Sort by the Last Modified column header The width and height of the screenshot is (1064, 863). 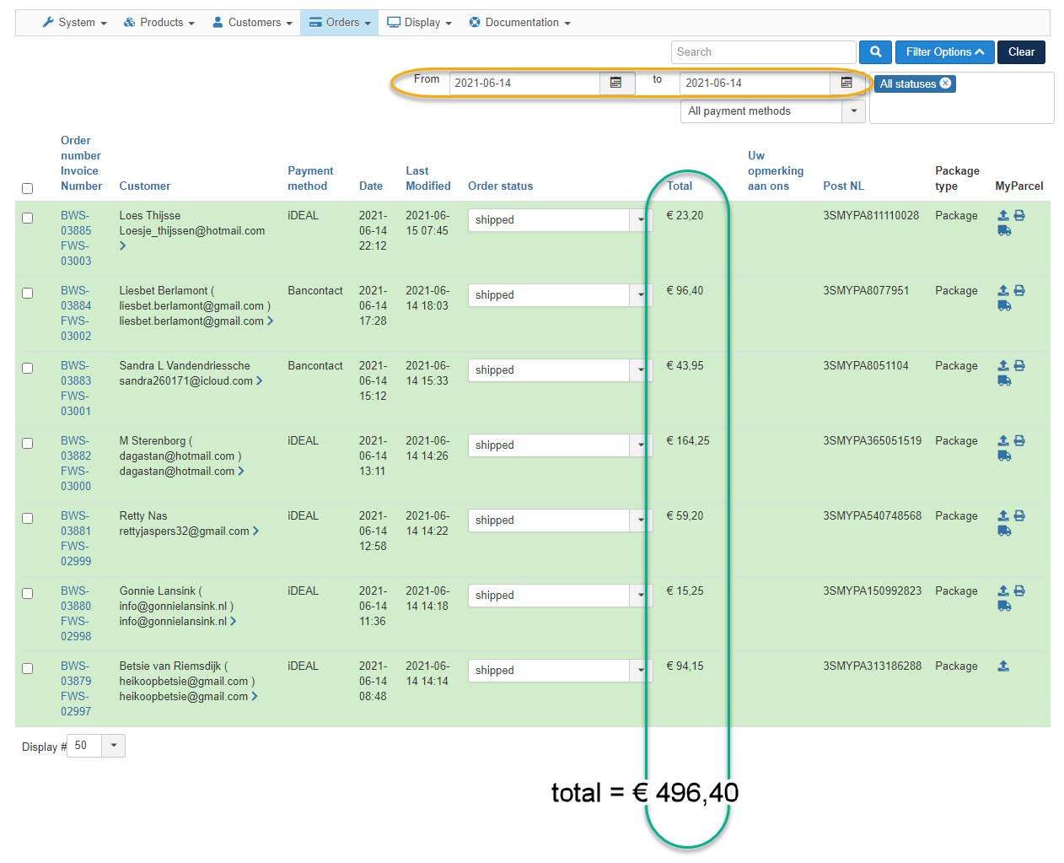[428, 179]
